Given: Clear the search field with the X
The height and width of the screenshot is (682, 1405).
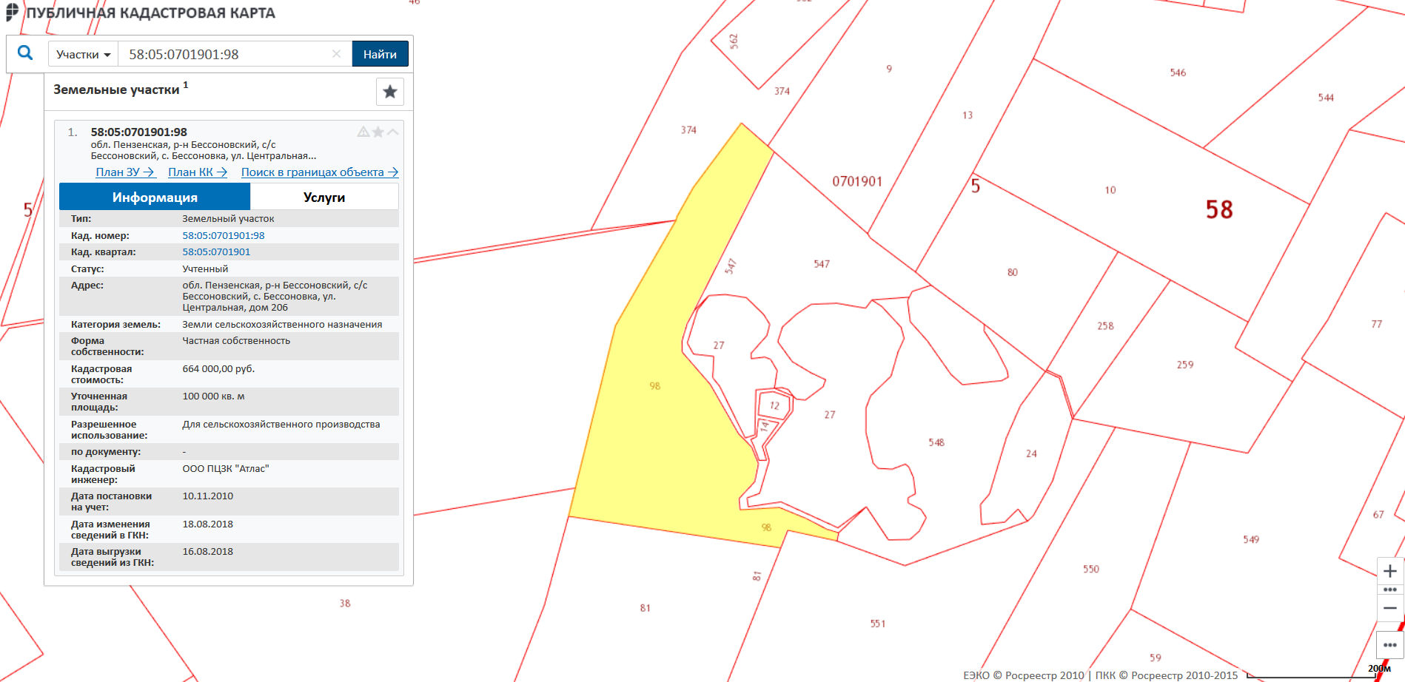Looking at the screenshot, I should pyautogui.click(x=336, y=54).
